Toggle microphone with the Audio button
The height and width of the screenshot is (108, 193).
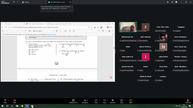point(5,101)
